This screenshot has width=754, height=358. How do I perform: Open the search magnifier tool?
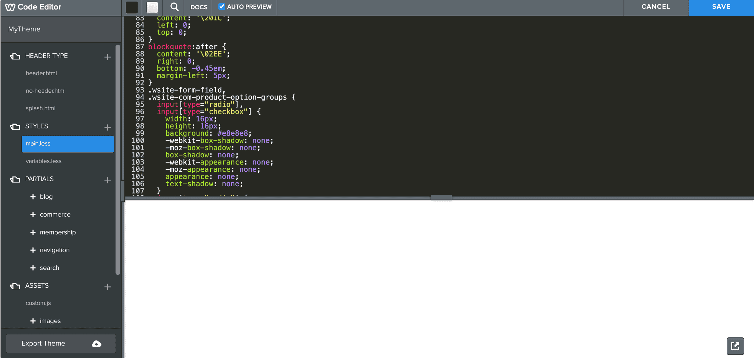pyautogui.click(x=174, y=7)
